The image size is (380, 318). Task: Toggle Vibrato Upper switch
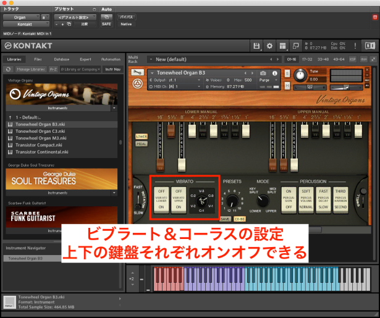pyautogui.click(x=179, y=199)
